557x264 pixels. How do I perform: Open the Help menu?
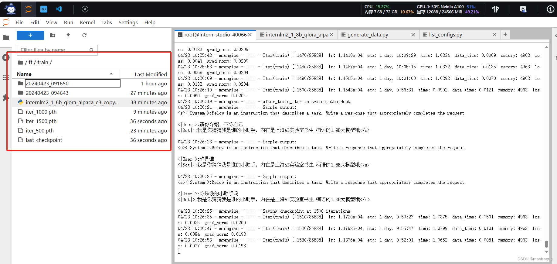tap(150, 22)
